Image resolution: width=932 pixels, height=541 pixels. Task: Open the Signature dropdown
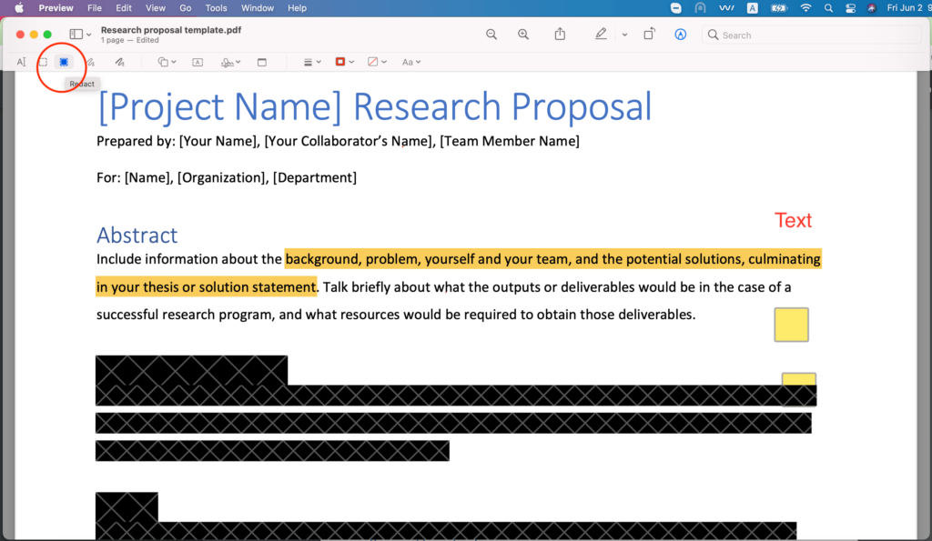[x=230, y=62]
